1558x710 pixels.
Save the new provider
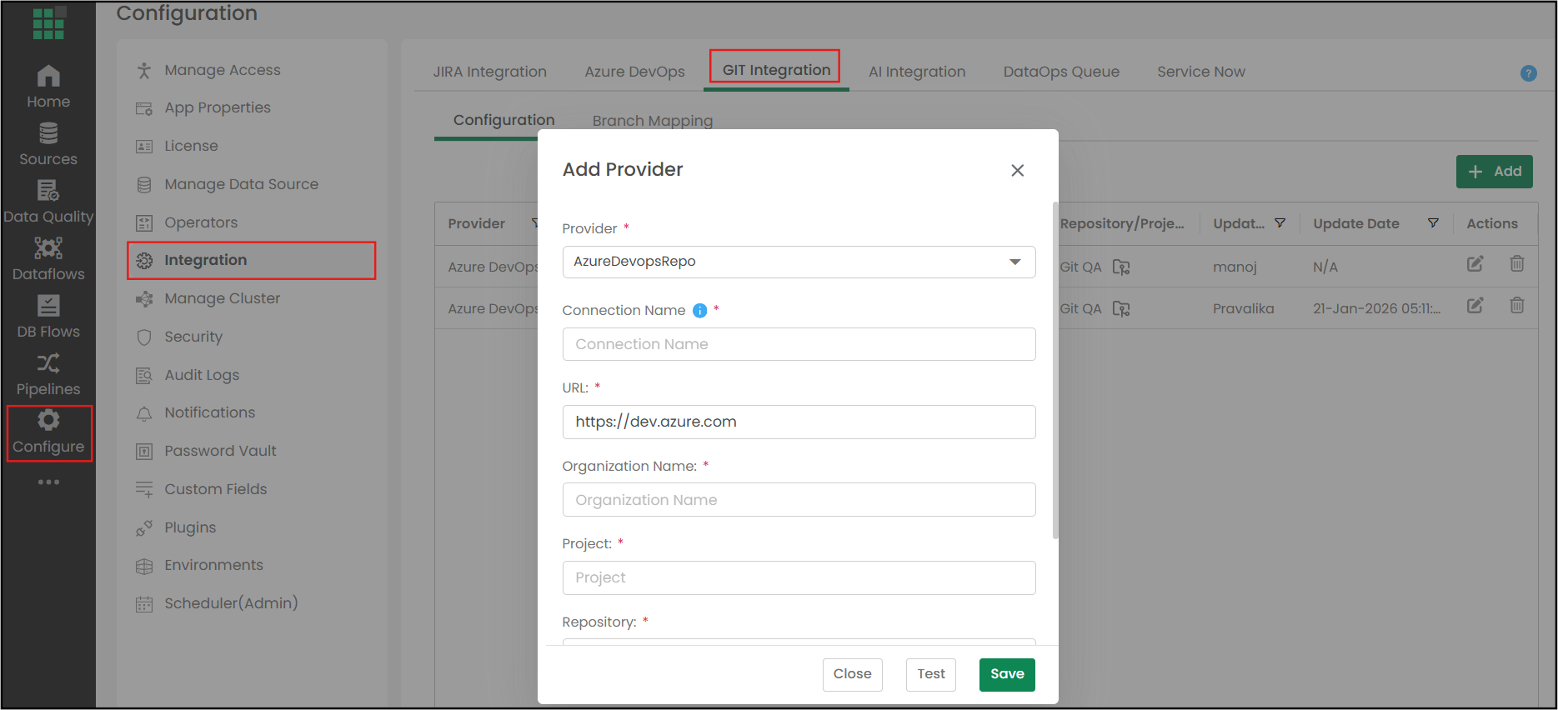(1007, 674)
